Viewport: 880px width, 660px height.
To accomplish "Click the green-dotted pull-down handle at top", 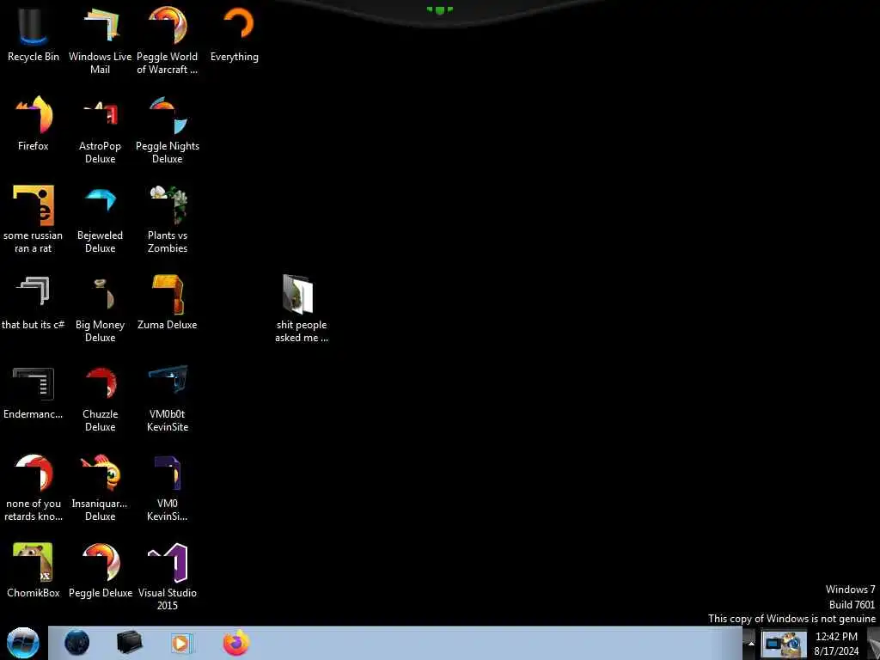I will pos(439,10).
